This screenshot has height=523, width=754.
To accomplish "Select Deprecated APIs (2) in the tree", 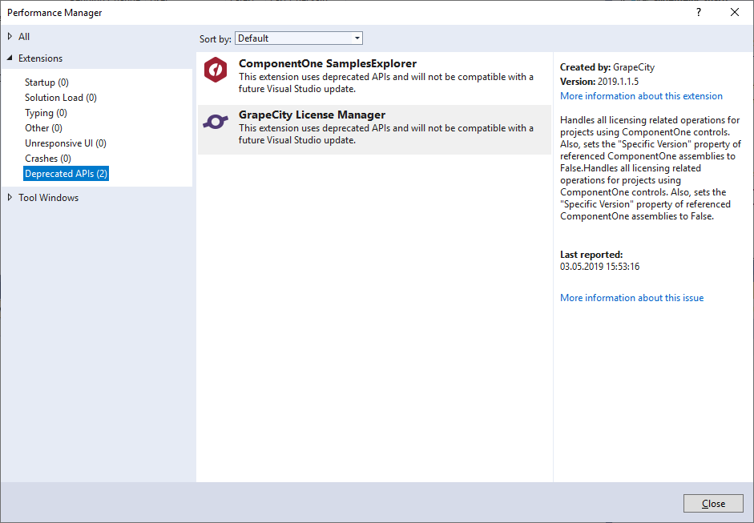I will tap(66, 174).
